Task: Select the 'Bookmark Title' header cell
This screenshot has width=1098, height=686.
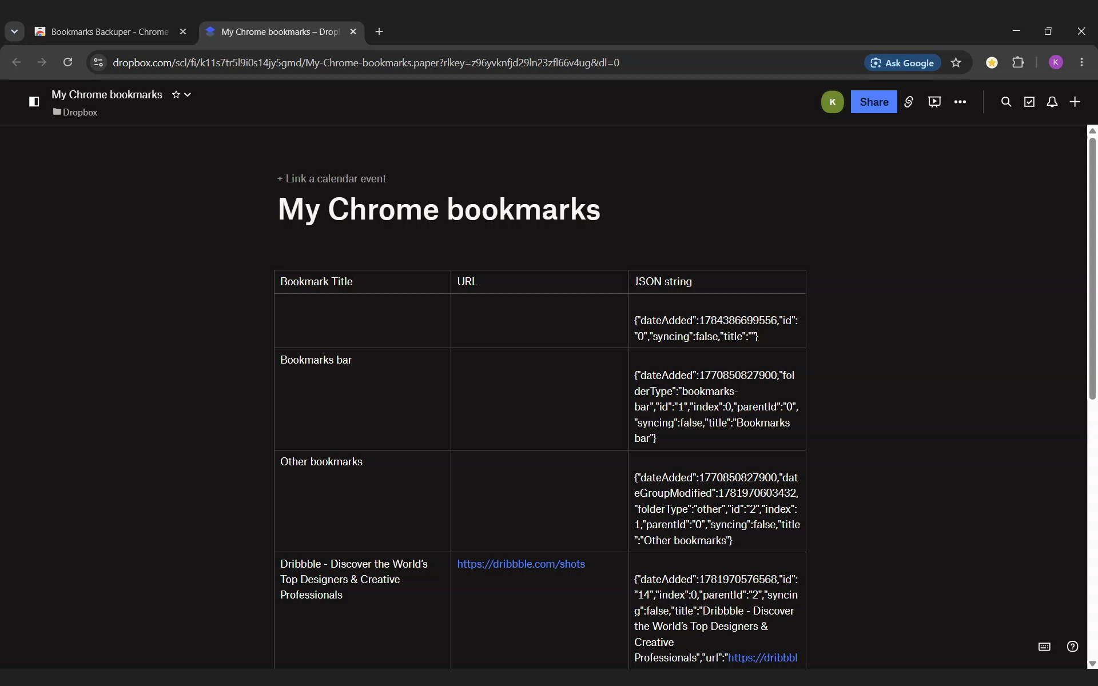Action: click(x=363, y=282)
